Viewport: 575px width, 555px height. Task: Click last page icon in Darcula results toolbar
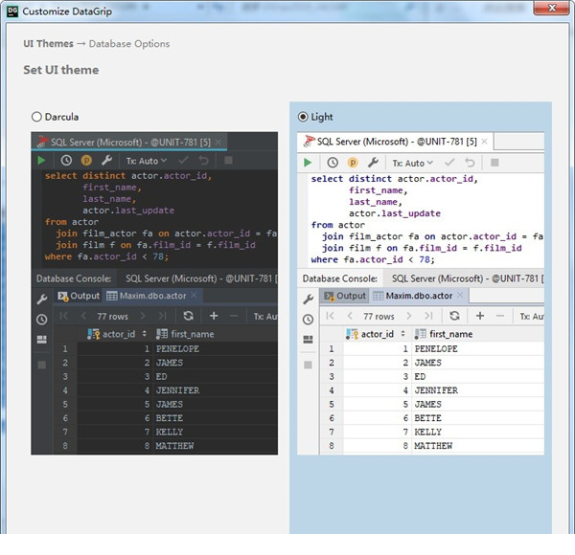pos(163,316)
